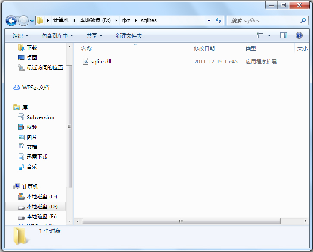Expand the 包含到库中 menu
Viewport: 313px width, 252px height.
point(57,35)
